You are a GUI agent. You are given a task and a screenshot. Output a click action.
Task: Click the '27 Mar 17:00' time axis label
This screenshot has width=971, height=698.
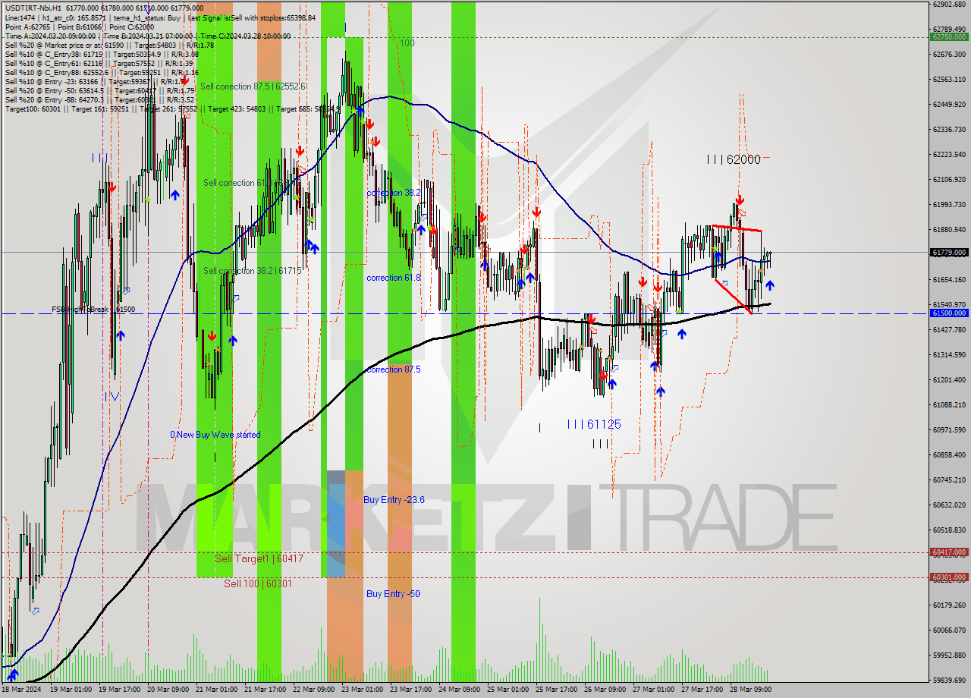click(x=702, y=690)
